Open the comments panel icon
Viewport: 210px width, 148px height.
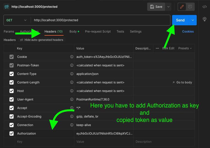[190, 7]
